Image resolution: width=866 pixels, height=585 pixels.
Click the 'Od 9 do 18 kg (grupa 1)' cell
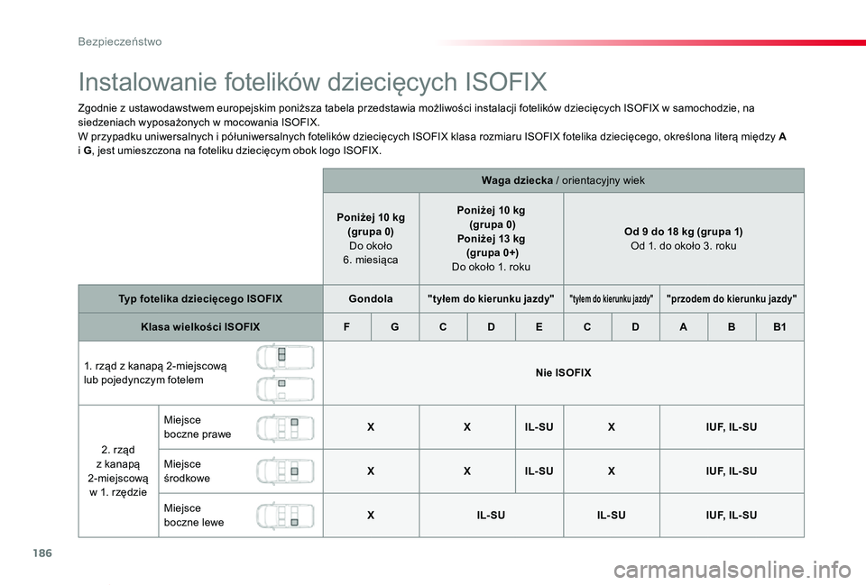coord(684,238)
